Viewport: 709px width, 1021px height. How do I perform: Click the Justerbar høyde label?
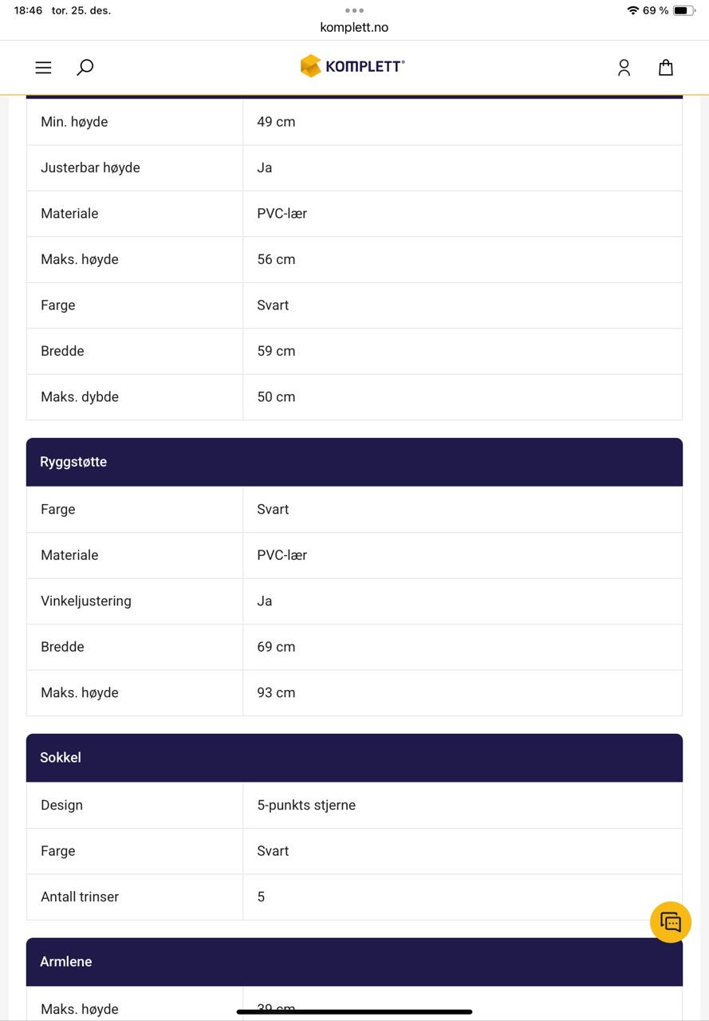pos(90,168)
